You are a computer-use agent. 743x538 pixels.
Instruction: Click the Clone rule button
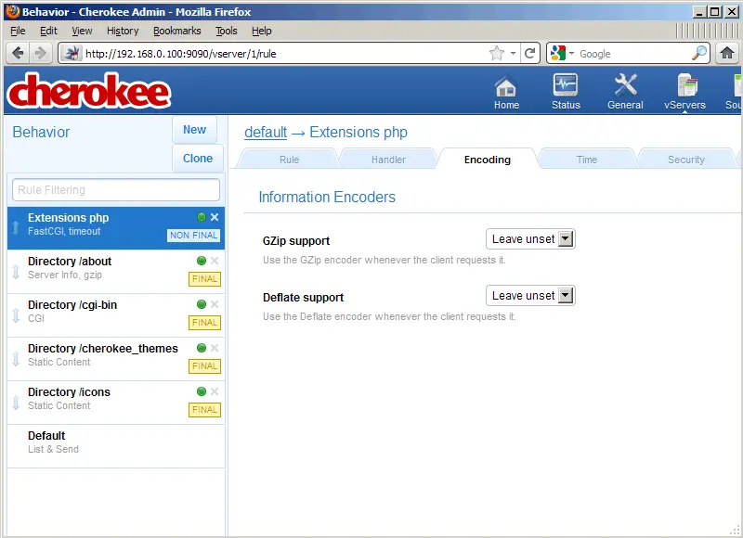[x=198, y=159]
